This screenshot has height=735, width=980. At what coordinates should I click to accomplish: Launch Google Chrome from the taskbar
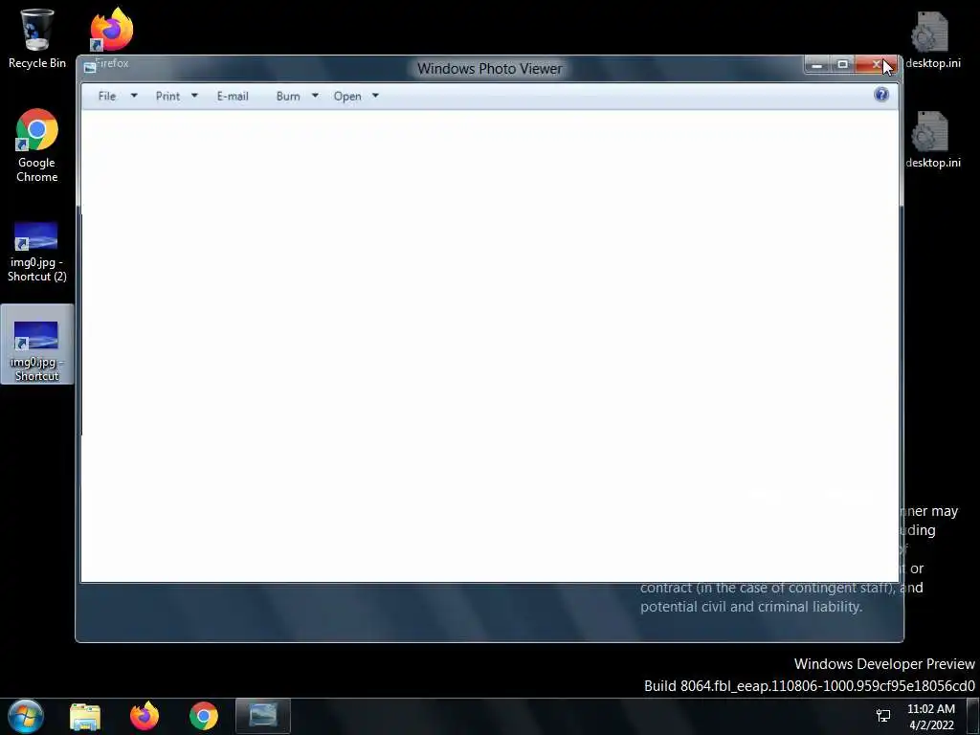[204, 716]
